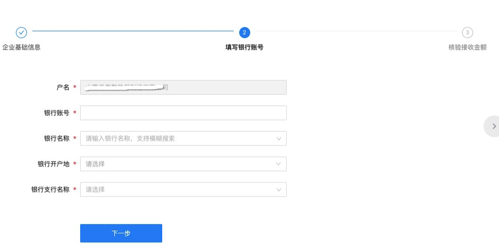The image size is (499, 249).
Task: Focus the 银行账号 input field
Action: coord(183,113)
